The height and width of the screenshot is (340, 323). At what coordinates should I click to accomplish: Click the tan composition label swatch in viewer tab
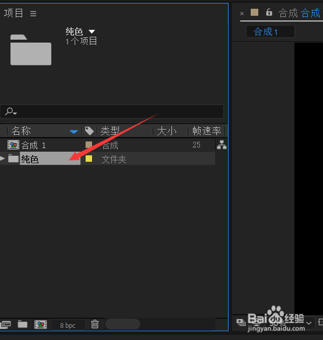click(x=255, y=12)
